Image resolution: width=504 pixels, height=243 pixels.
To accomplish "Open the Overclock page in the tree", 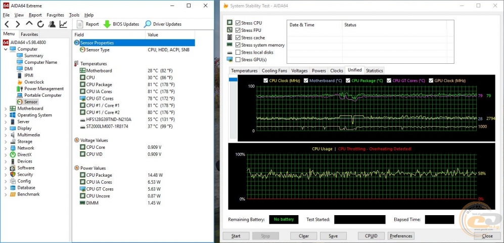I will [x=34, y=82].
